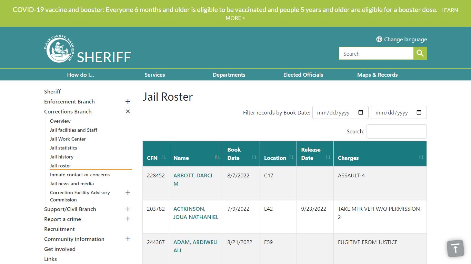Open inmate ABBOTT, DARCI M record
The width and height of the screenshot is (471, 264).
pos(193,179)
